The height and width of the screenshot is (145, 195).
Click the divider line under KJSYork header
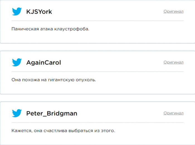coord(97,21)
